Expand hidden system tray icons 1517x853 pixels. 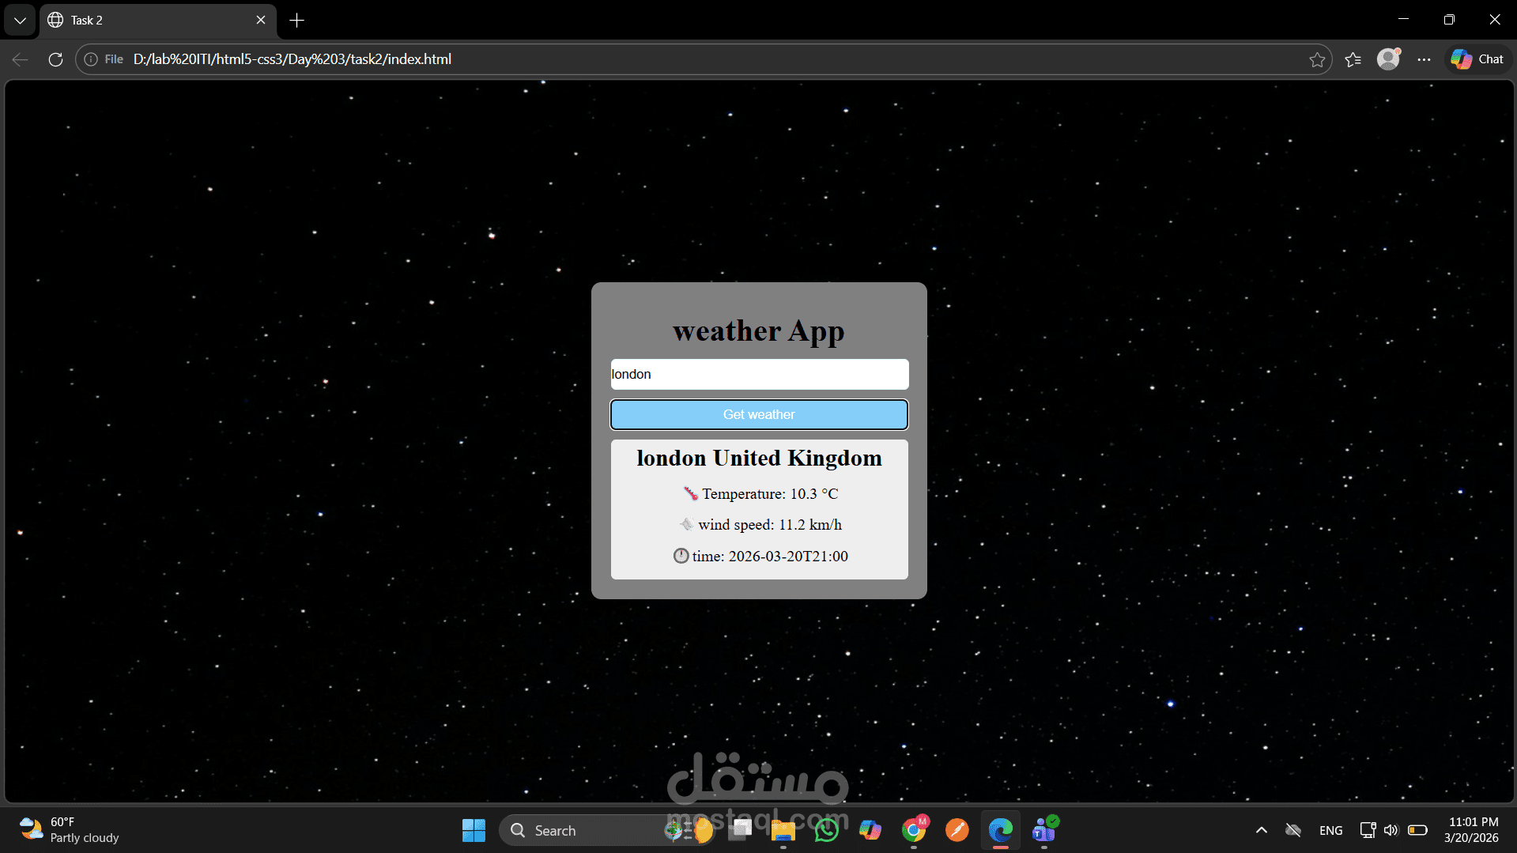pyautogui.click(x=1261, y=830)
